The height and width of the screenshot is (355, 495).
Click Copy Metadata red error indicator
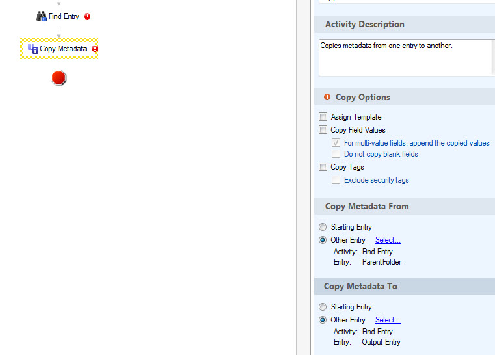click(95, 49)
